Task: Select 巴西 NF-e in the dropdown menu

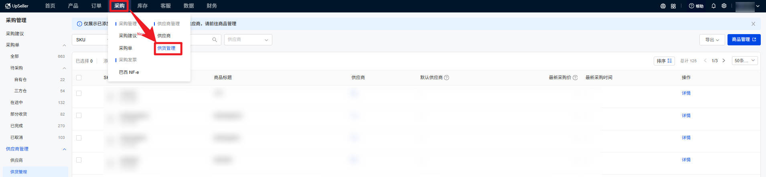Action: [x=129, y=72]
